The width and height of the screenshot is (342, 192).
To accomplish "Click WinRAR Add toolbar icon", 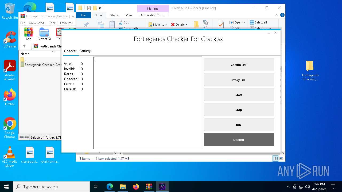I will (x=29, y=34).
